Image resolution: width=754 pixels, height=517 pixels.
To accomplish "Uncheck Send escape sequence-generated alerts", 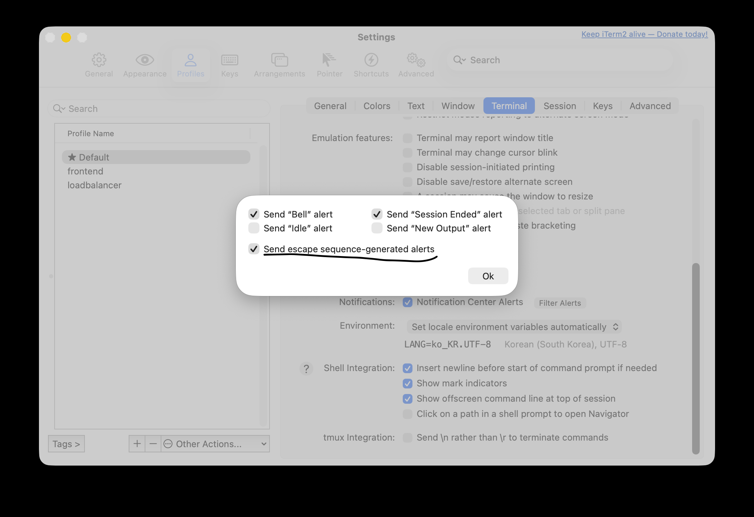I will point(254,249).
